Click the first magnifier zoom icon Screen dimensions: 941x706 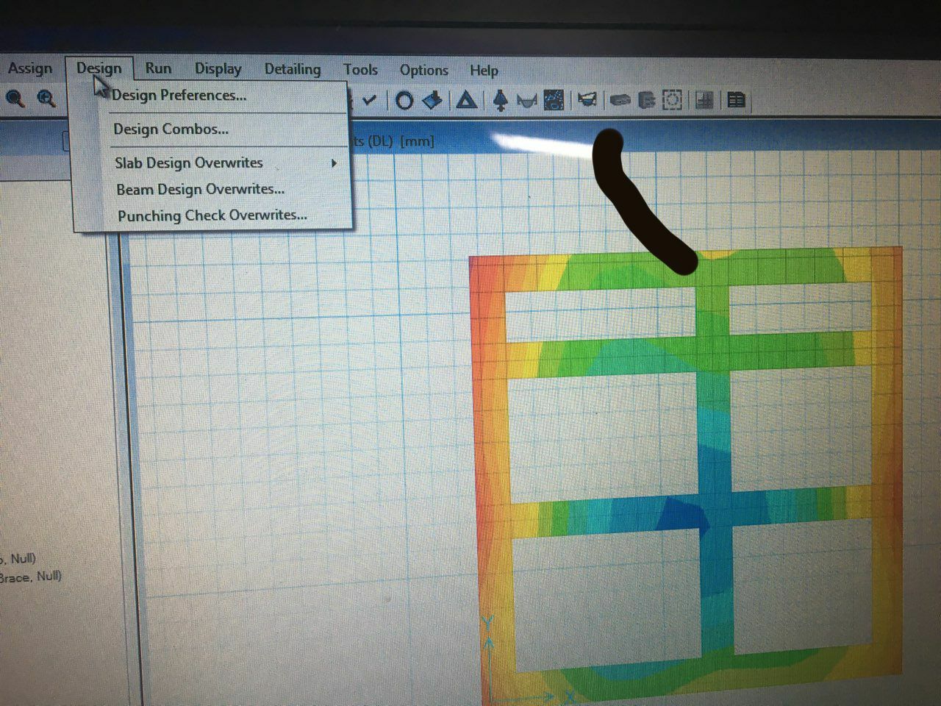(x=15, y=98)
